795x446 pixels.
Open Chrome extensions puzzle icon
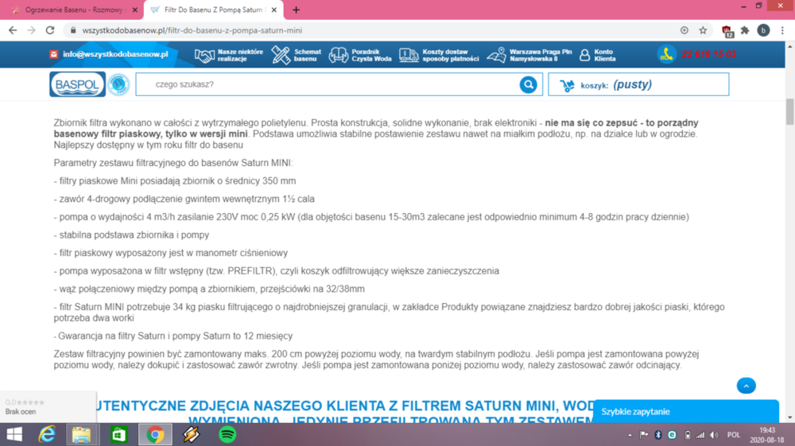[x=745, y=30]
